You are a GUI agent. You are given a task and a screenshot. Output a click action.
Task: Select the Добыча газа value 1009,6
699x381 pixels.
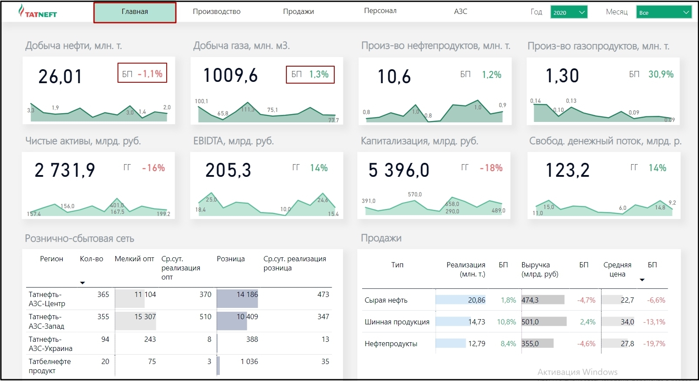pyautogui.click(x=231, y=75)
